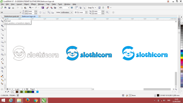Image resolution: width=183 pixels, height=103 pixels.
Task: Select the Parallel Dimension tool
Action: 2,59
